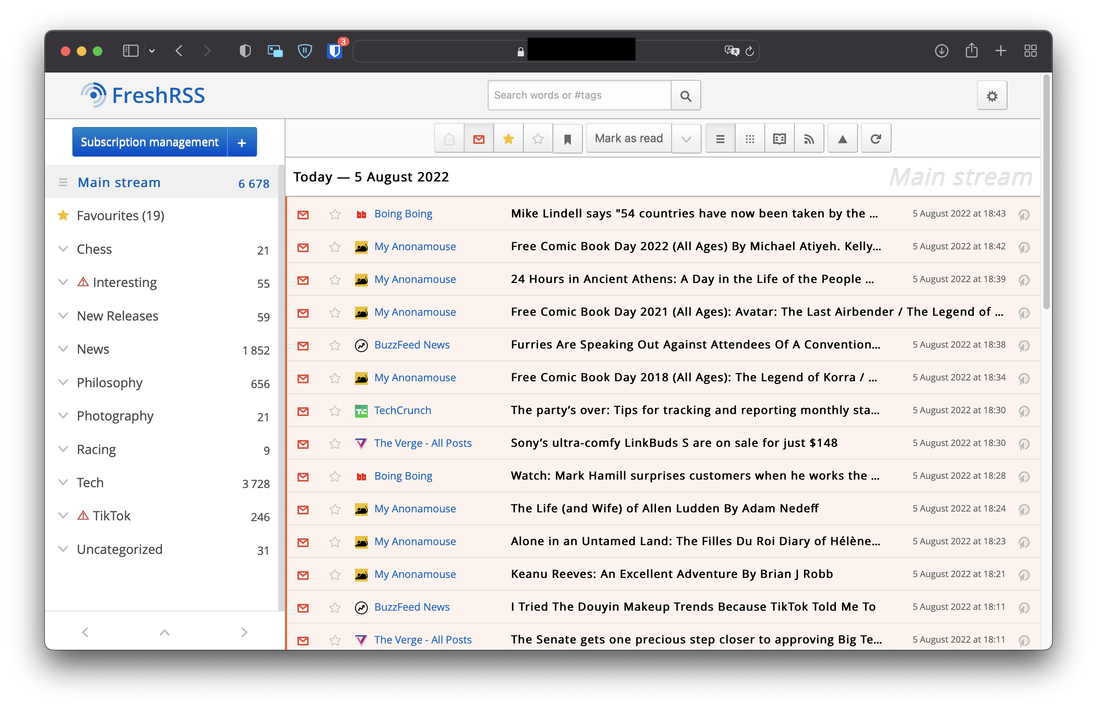Open Safari downloads icon
The image size is (1097, 709).
pos(941,51)
